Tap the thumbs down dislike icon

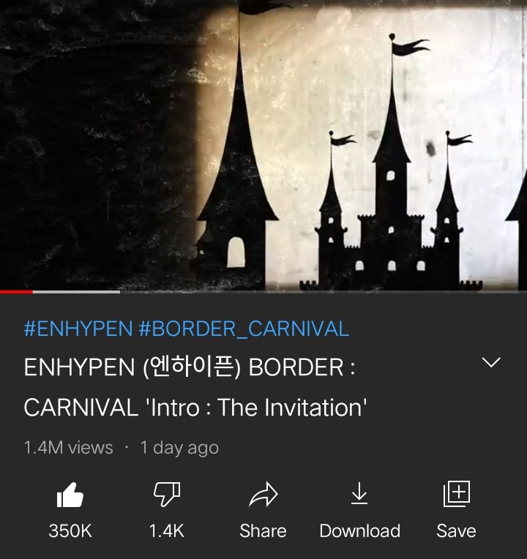coord(166,494)
